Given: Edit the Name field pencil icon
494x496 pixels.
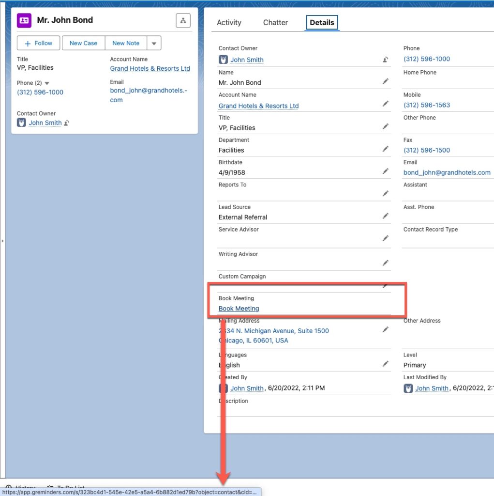Looking at the screenshot, I should pyautogui.click(x=385, y=81).
